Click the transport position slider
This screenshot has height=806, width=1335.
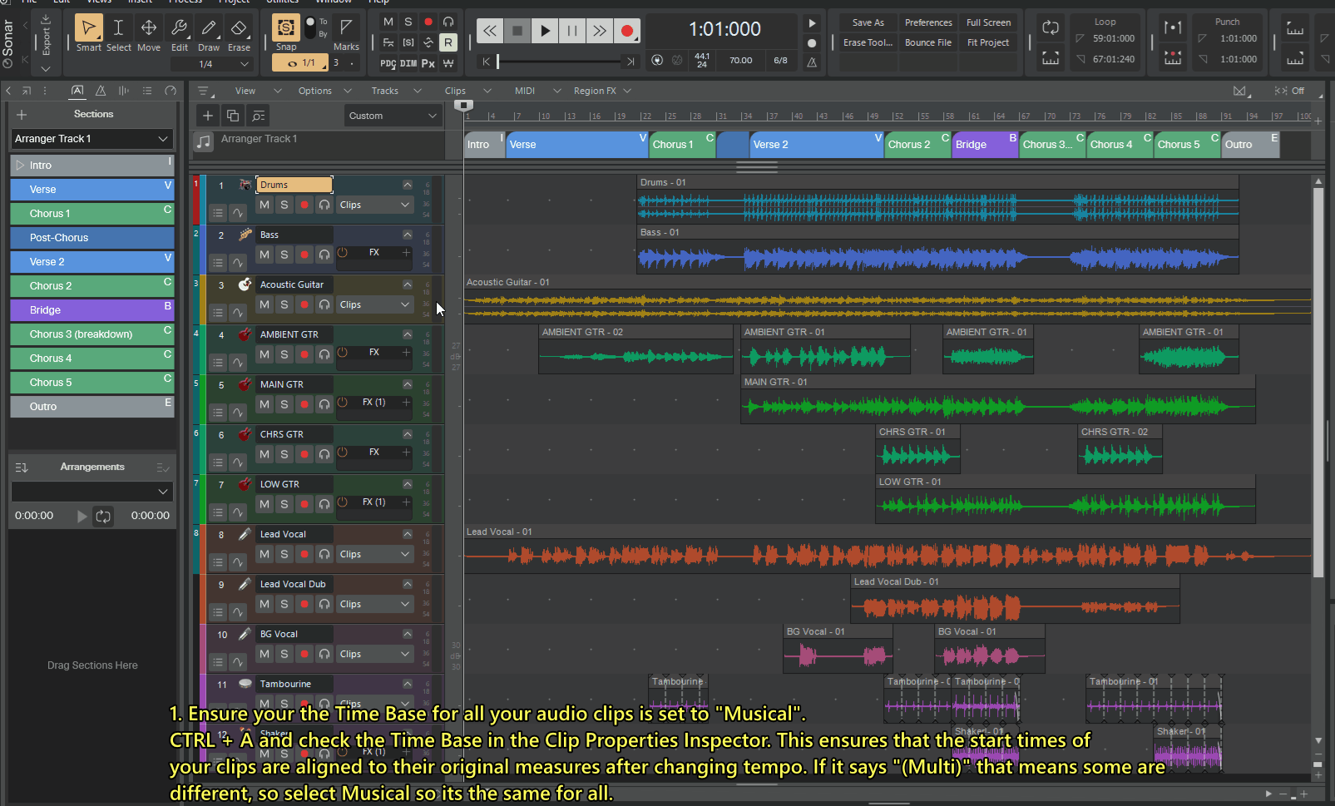559,62
